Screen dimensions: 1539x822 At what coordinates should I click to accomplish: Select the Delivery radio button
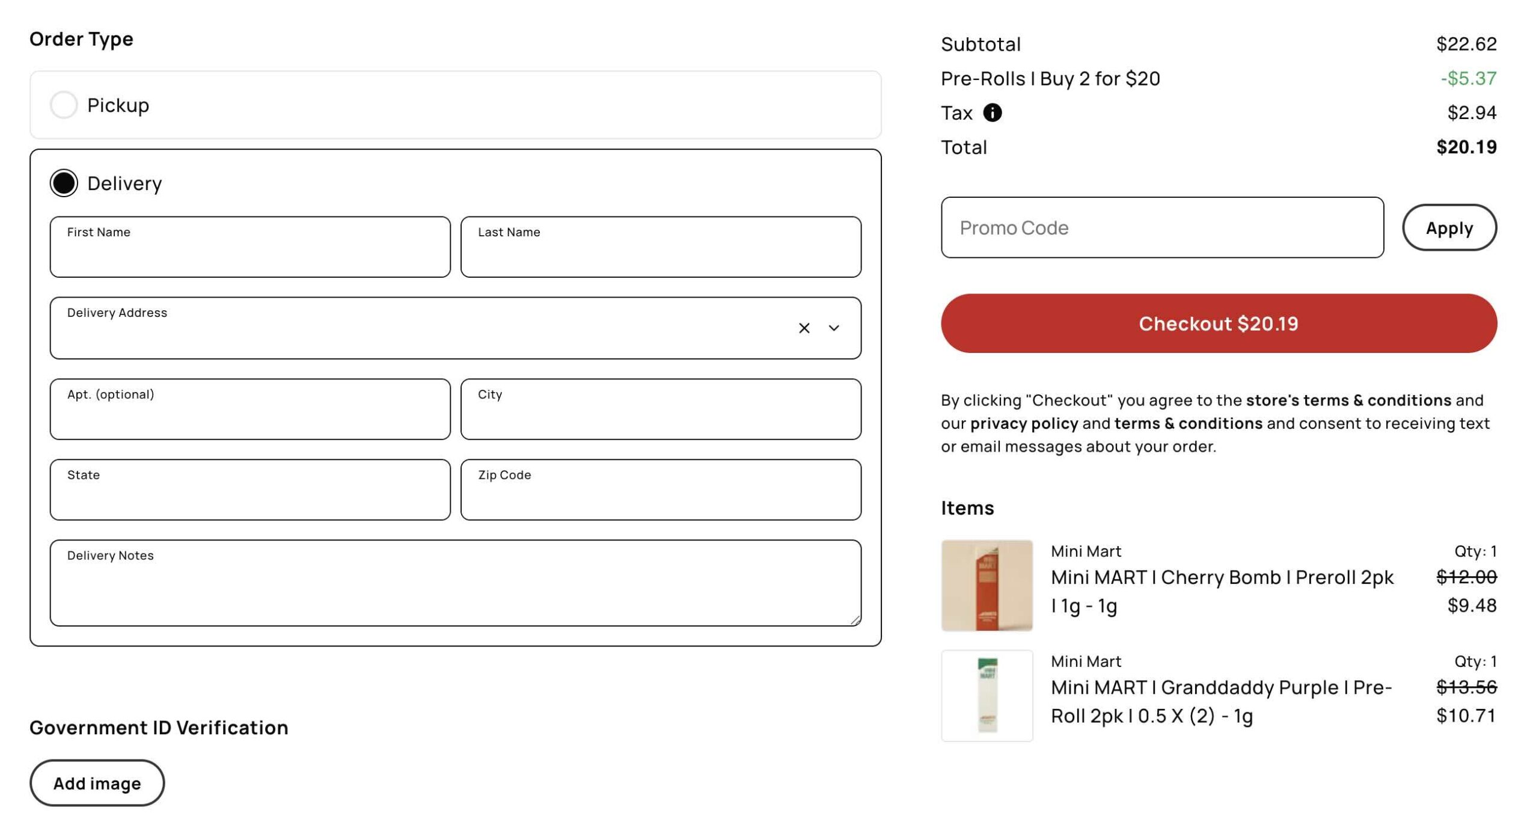click(x=64, y=183)
